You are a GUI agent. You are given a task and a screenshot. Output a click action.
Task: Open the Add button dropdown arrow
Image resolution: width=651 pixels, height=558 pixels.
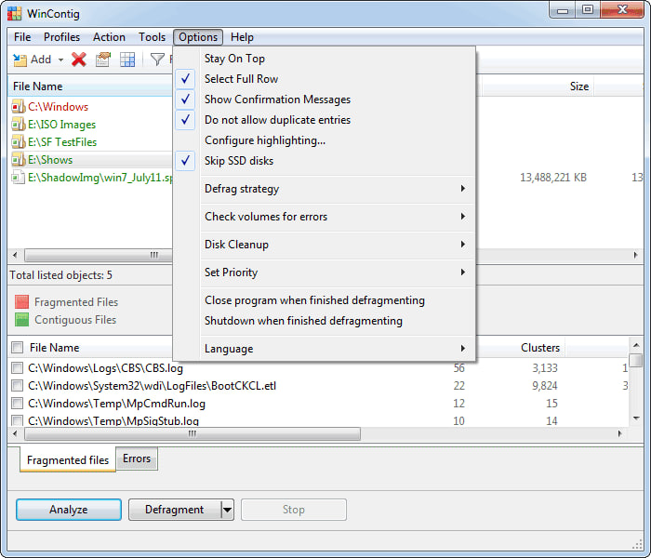[x=60, y=60]
